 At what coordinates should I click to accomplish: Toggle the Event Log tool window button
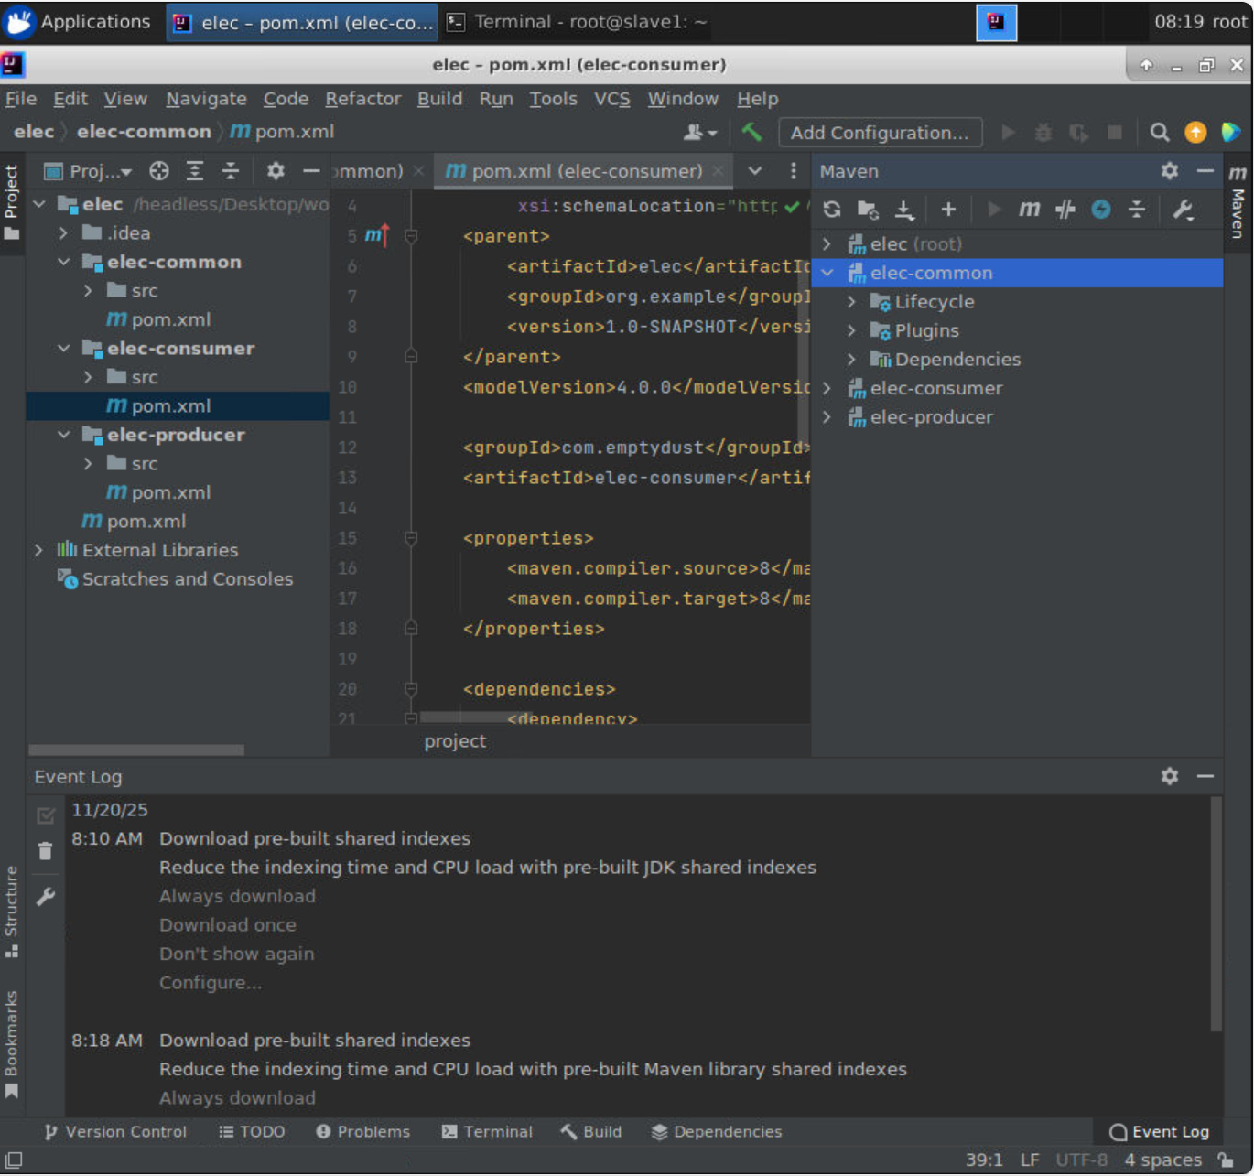(x=1159, y=1132)
